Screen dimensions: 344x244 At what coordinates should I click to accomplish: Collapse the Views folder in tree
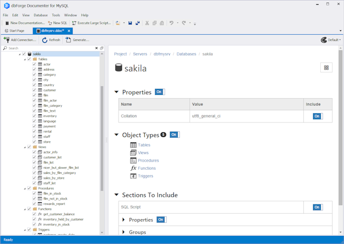click(x=25, y=147)
